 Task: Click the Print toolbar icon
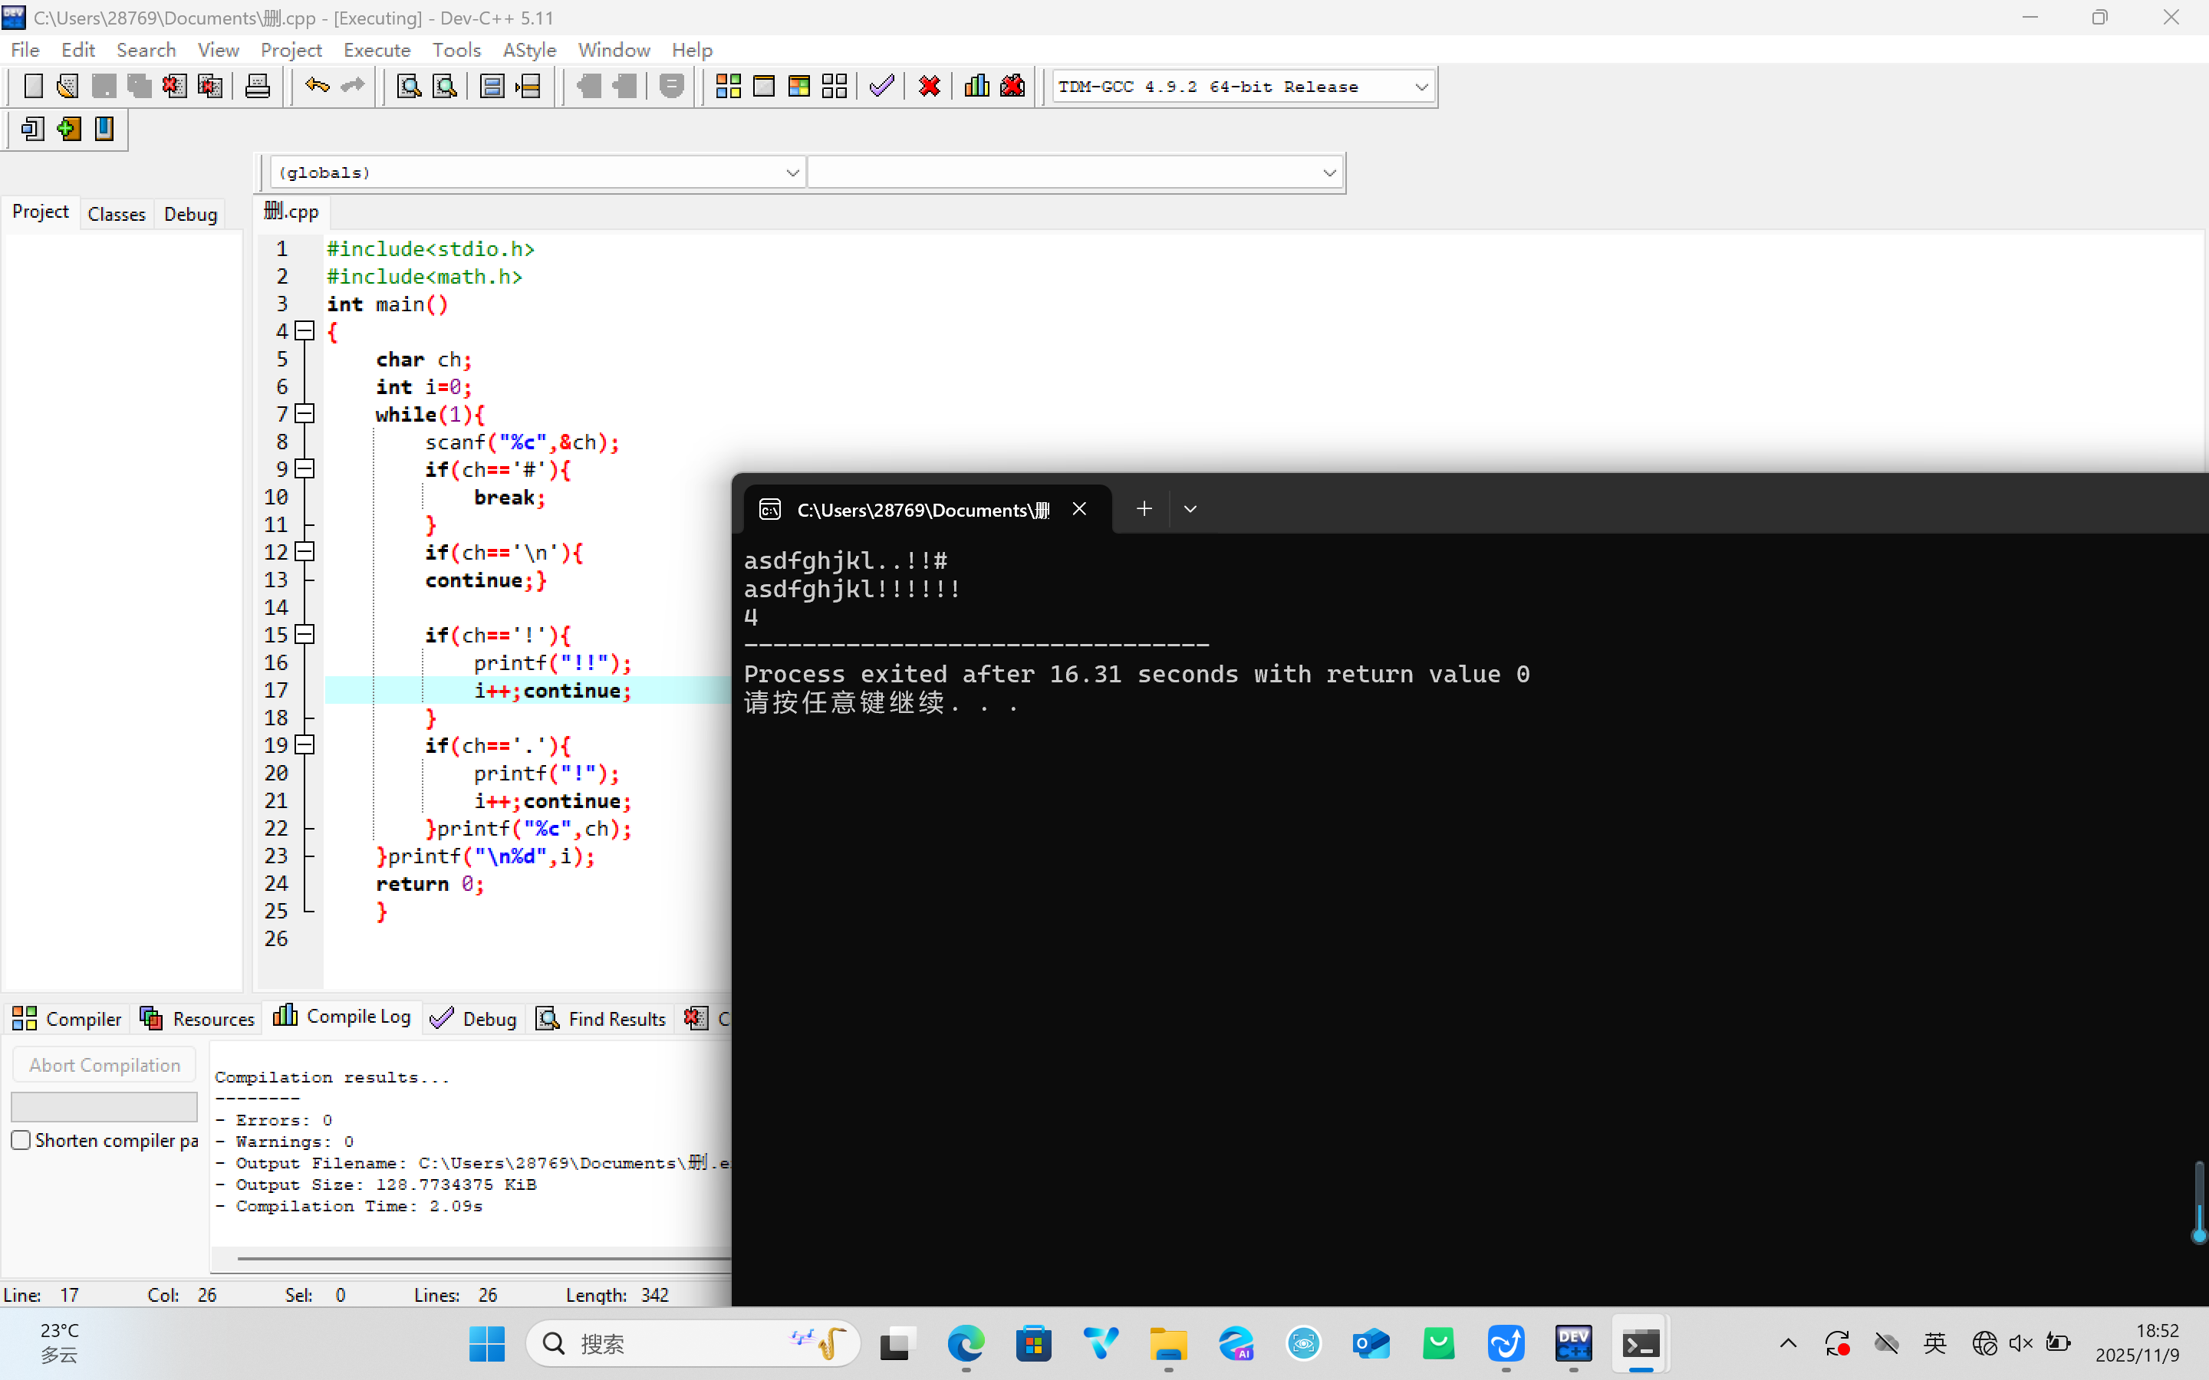click(258, 87)
